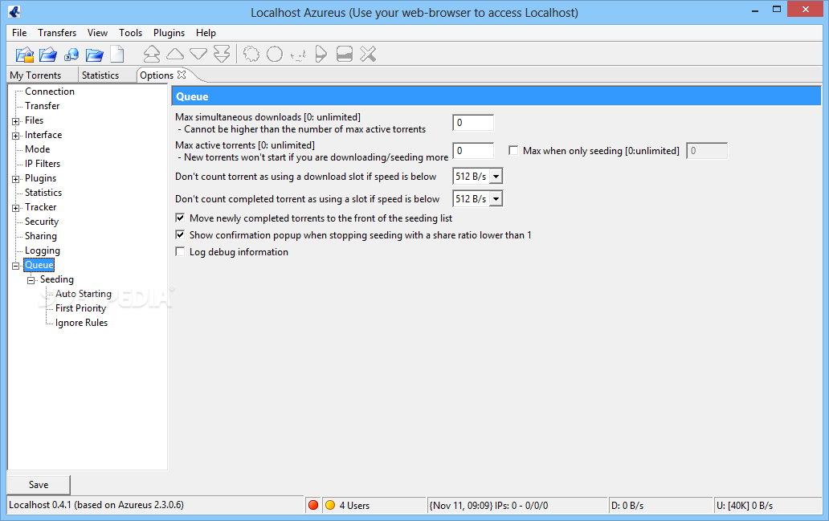Image resolution: width=829 pixels, height=521 pixels.
Task: Uncheck 'Show confirmation popup when stopping seeding'
Action: (180, 234)
